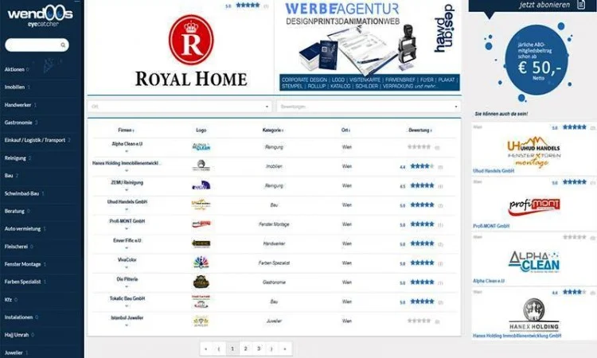Click the VivaColor peacock logo in table
The width and height of the screenshot is (597, 358).
coord(201,263)
